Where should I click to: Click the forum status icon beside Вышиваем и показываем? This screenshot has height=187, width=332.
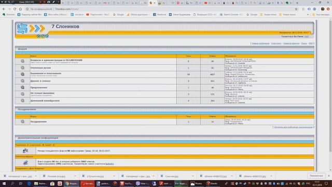point(22,74)
